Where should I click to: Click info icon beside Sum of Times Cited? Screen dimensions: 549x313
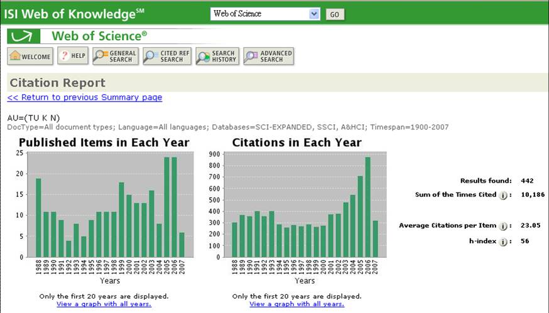tap(503, 195)
